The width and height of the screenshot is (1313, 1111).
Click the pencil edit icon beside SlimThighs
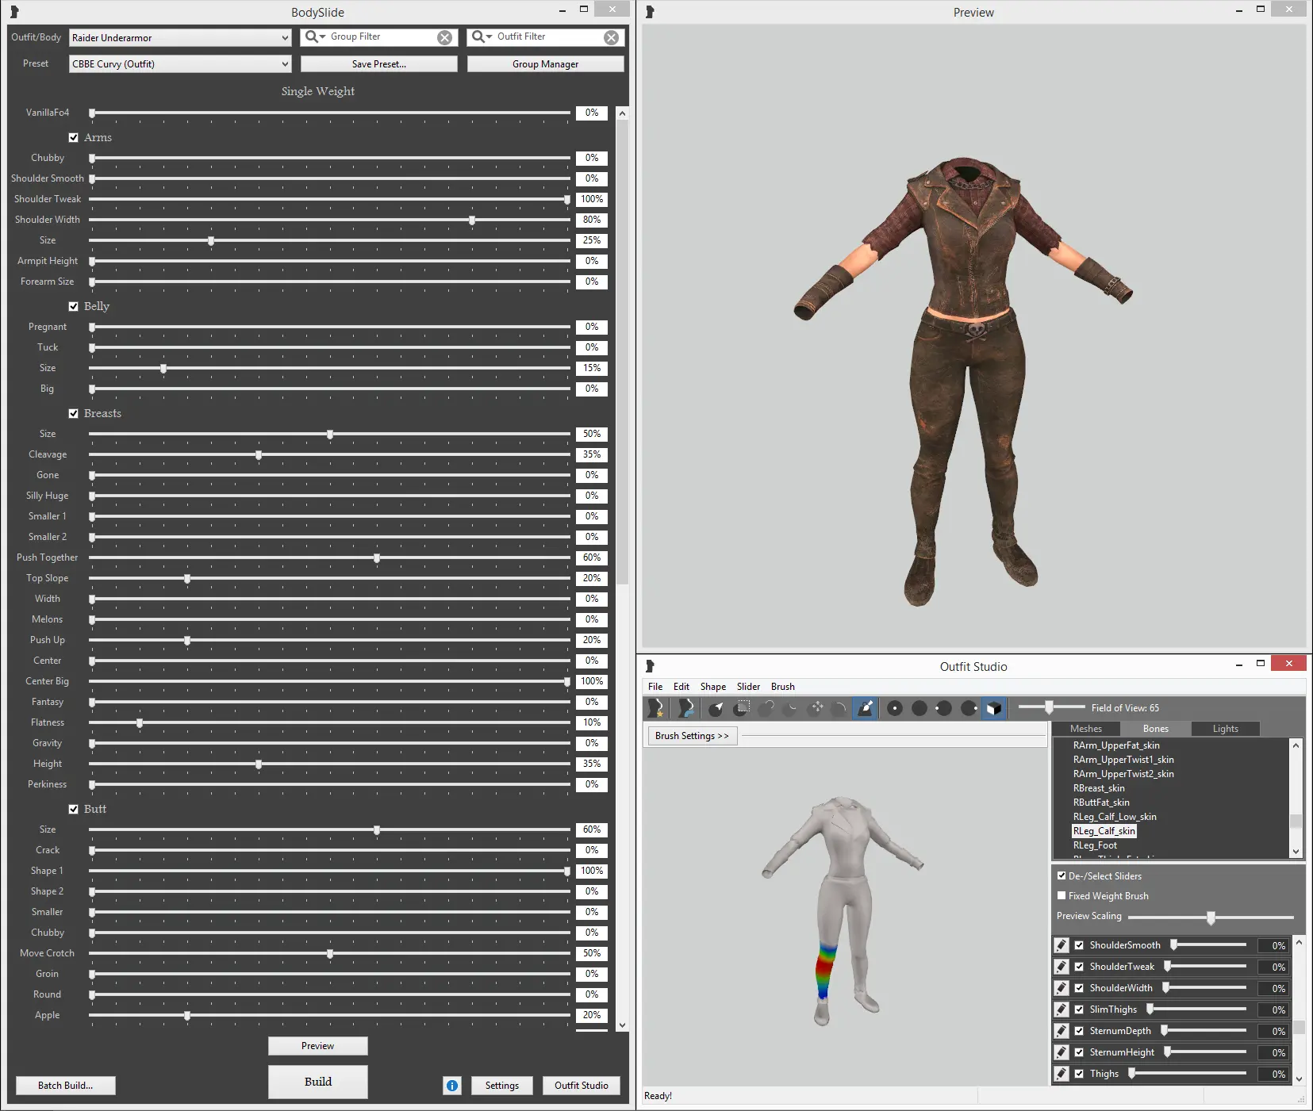click(x=1062, y=1009)
